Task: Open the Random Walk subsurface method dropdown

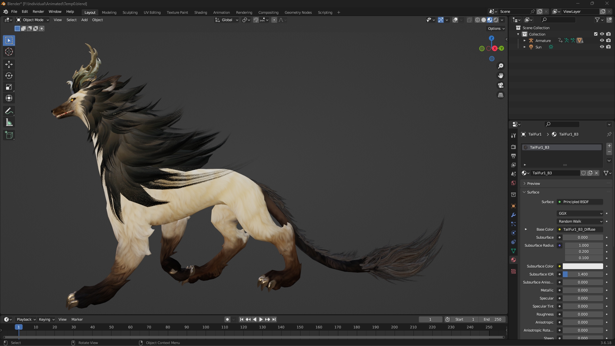Action: coord(580,221)
